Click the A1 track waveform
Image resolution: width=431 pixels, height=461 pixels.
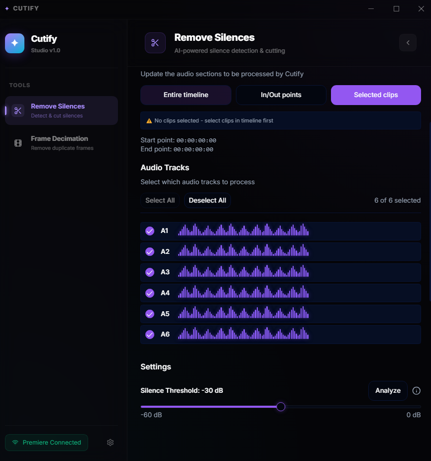(x=243, y=230)
